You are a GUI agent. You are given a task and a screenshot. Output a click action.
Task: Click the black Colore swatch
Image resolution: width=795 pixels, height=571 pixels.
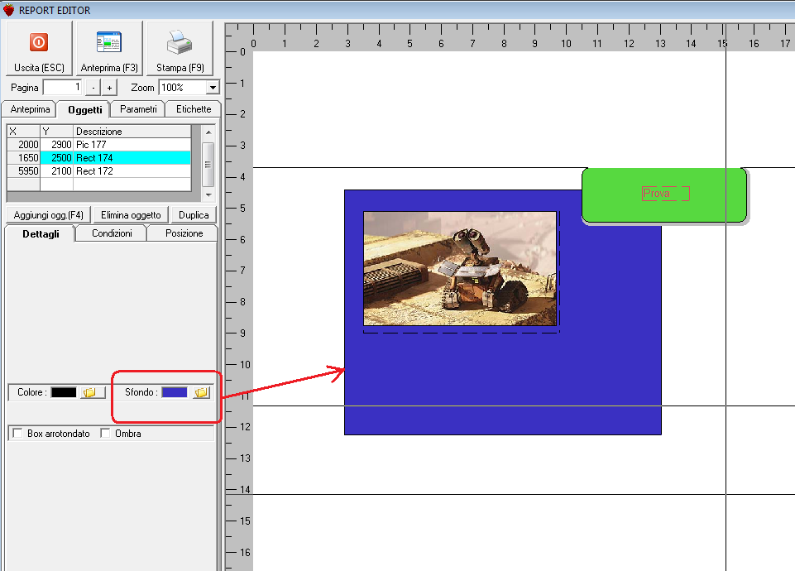[64, 392]
